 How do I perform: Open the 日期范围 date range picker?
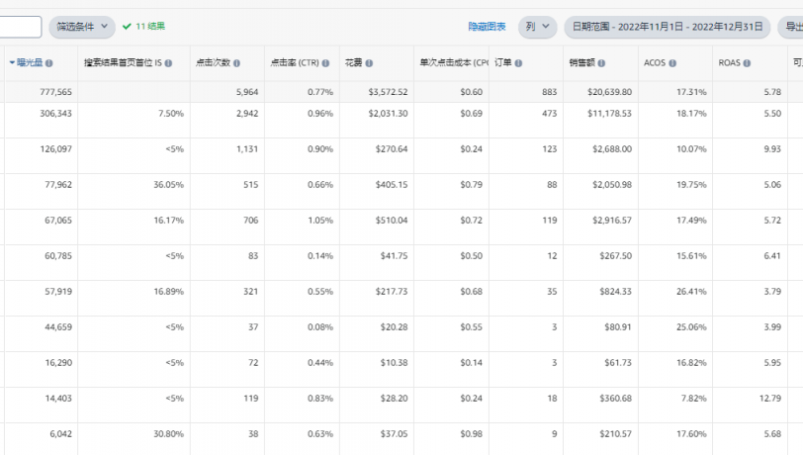point(668,27)
